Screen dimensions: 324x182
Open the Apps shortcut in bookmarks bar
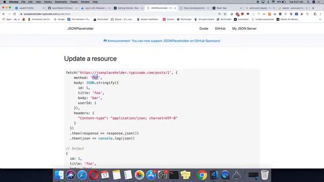coord(7,19)
